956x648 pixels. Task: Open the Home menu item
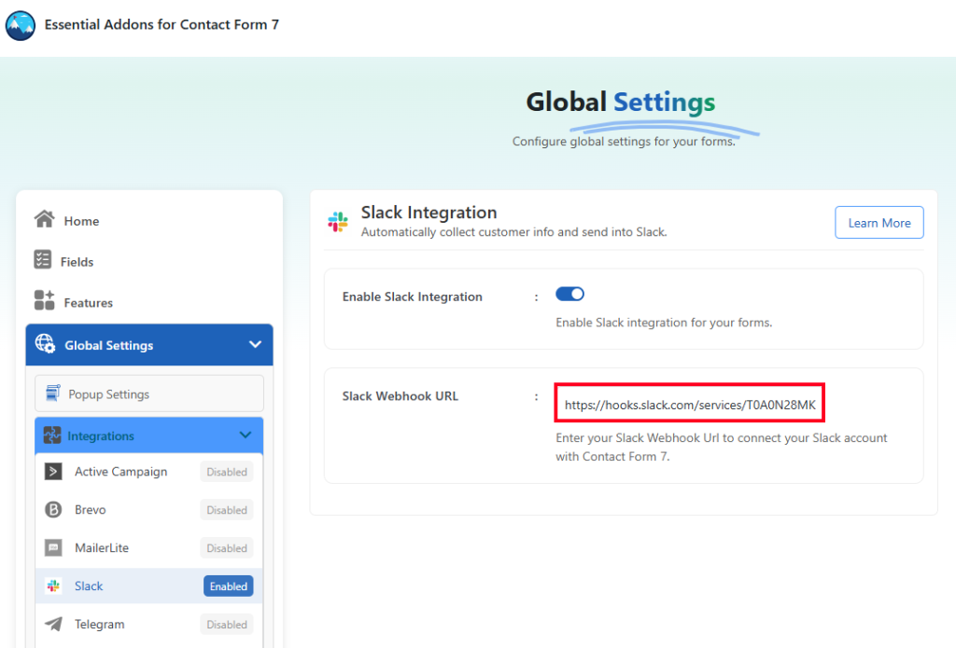tap(81, 221)
